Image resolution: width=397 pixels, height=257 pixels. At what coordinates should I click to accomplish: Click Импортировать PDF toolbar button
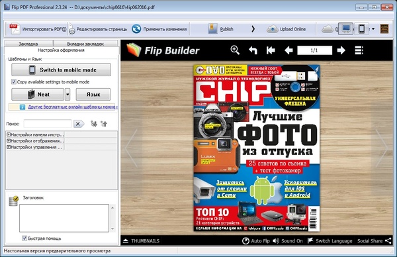coord(38,29)
